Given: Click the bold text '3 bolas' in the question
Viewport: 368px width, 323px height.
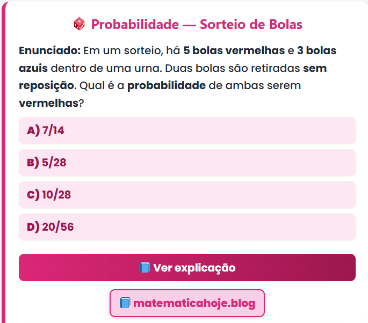Looking at the screenshot, I should coord(316,51).
